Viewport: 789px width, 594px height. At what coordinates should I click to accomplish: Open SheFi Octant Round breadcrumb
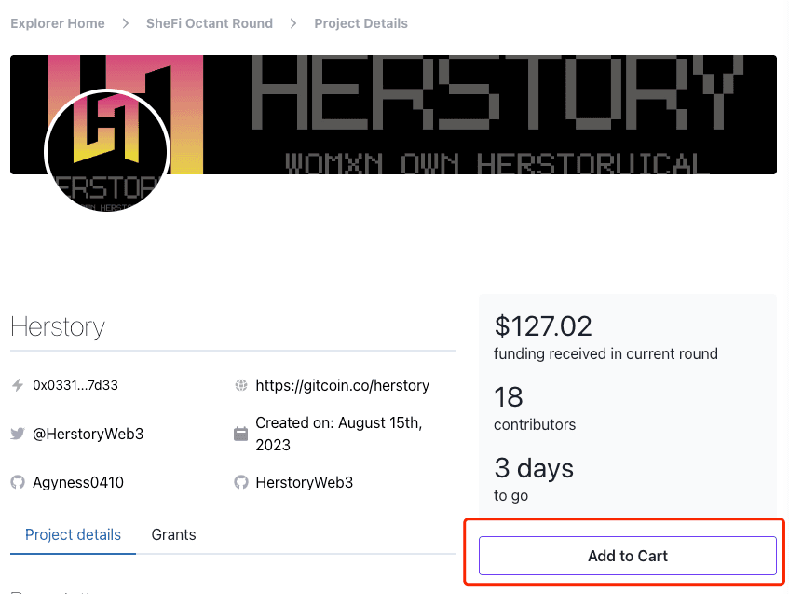click(210, 23)
